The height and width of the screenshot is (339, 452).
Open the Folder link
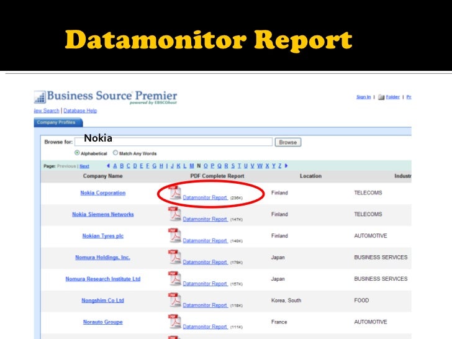392,97
